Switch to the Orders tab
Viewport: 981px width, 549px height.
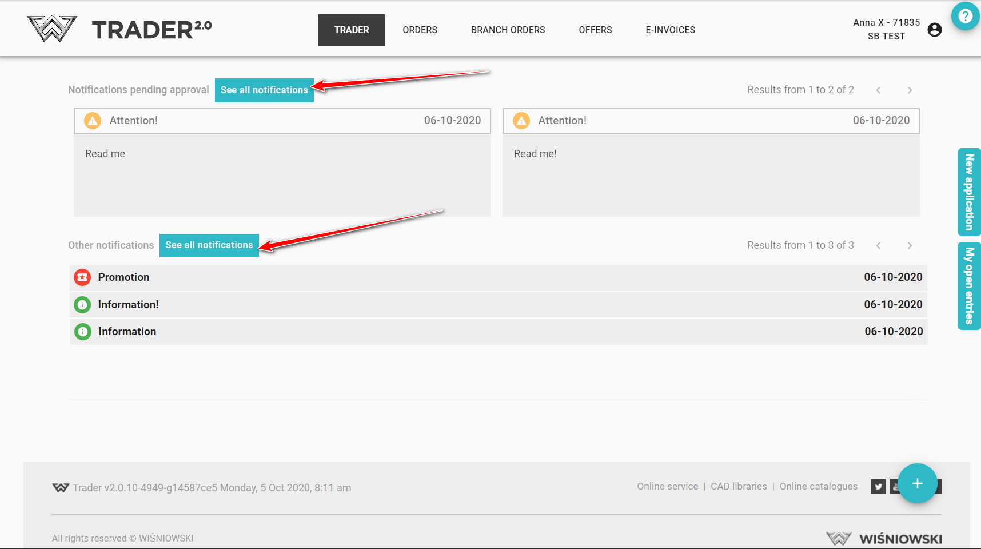pyautogui.click(x=420, y=30)
